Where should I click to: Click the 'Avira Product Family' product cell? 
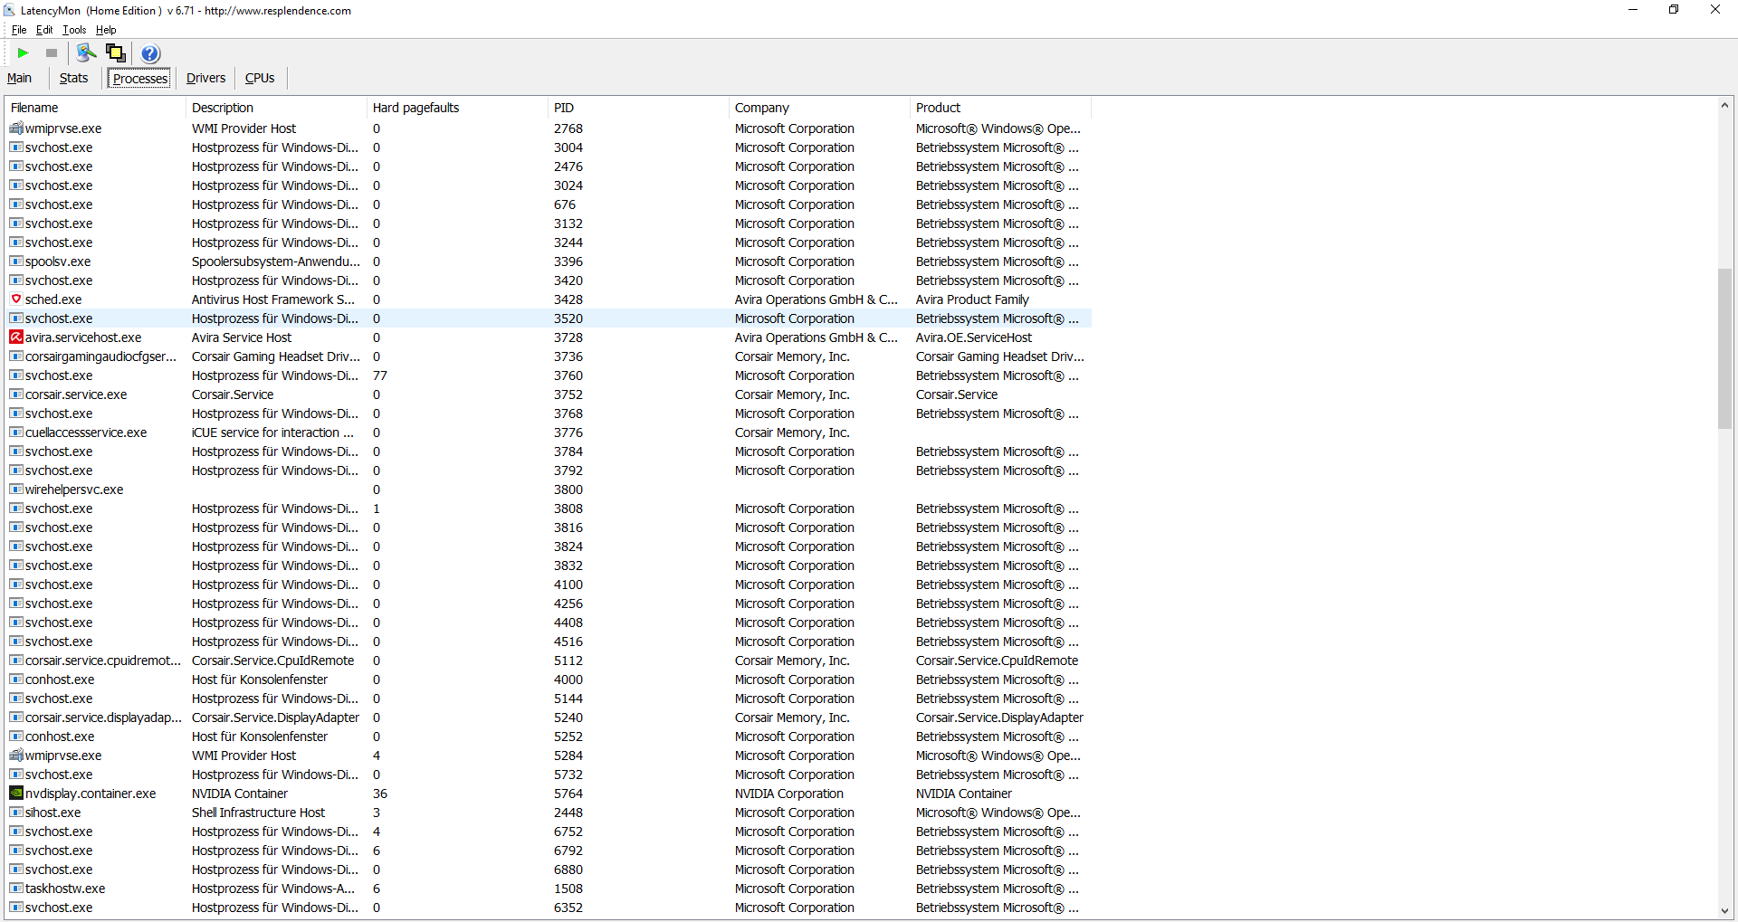(x=972, y=299)
